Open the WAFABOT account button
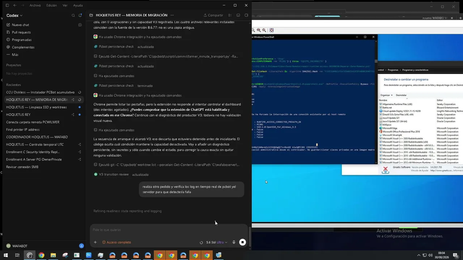 coord(17,246)
